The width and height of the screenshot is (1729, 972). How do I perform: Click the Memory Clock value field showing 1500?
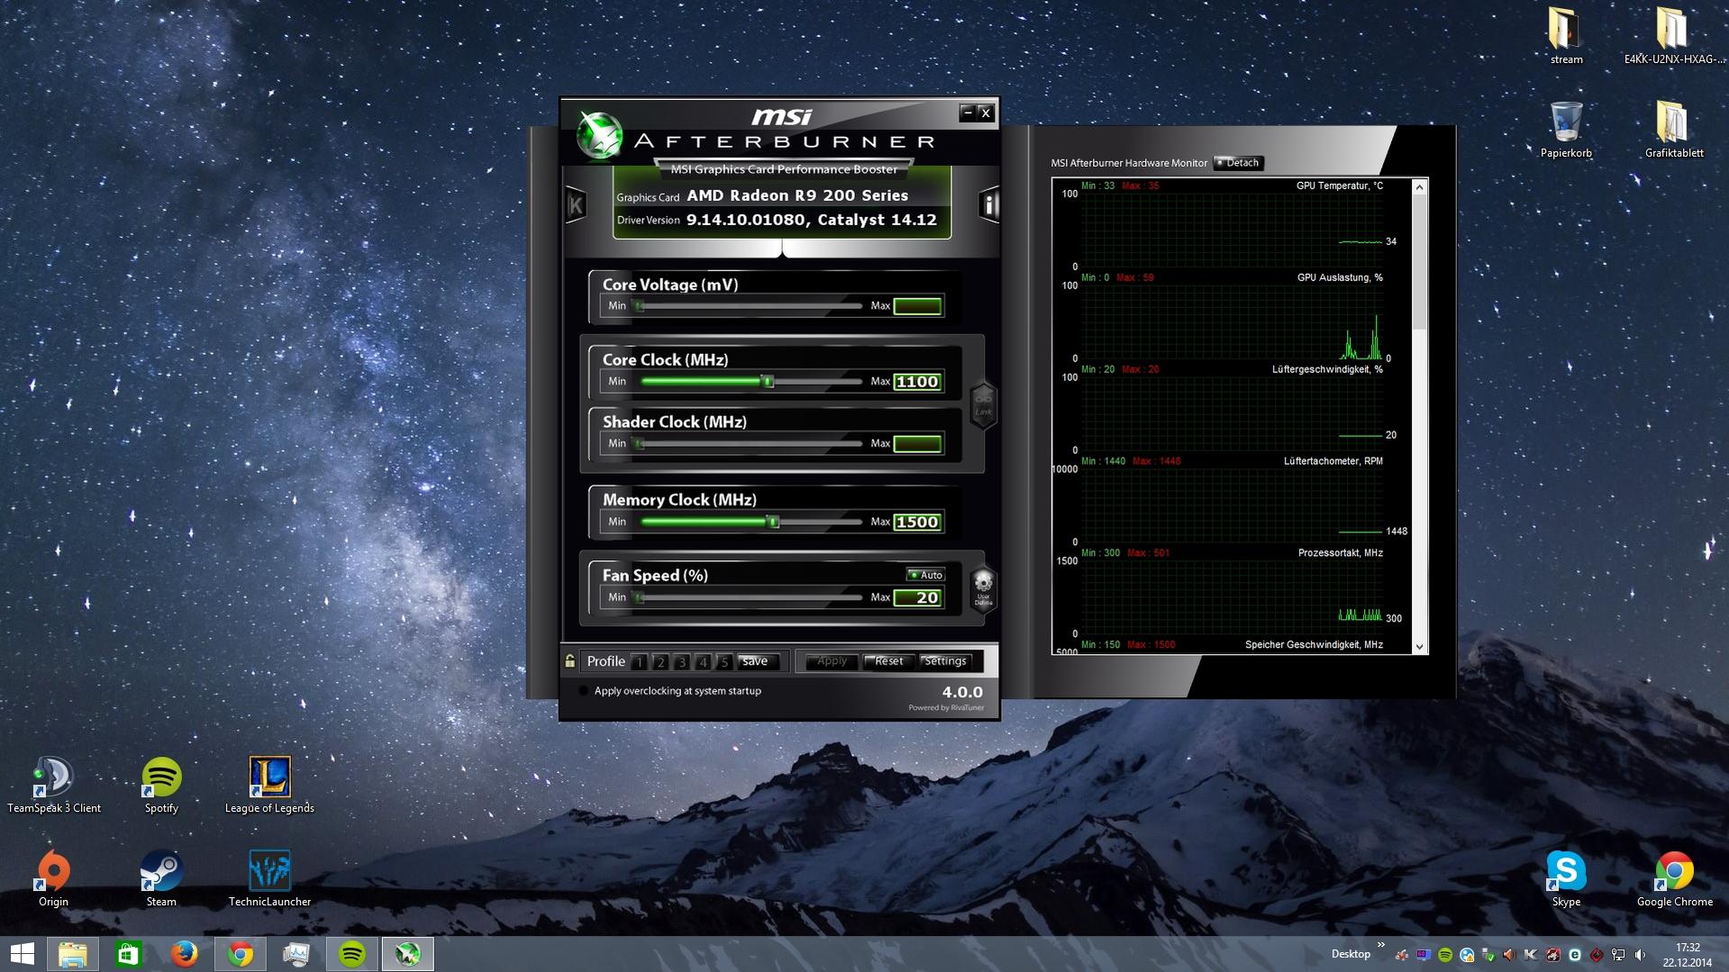click(917, 522)
